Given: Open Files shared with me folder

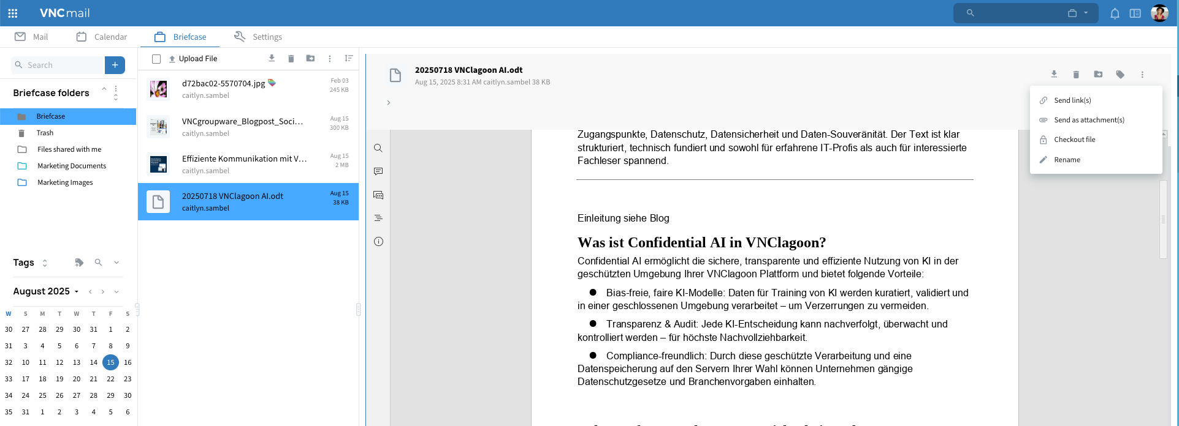Looking at the screenshot, I should [x=68, y=149].
